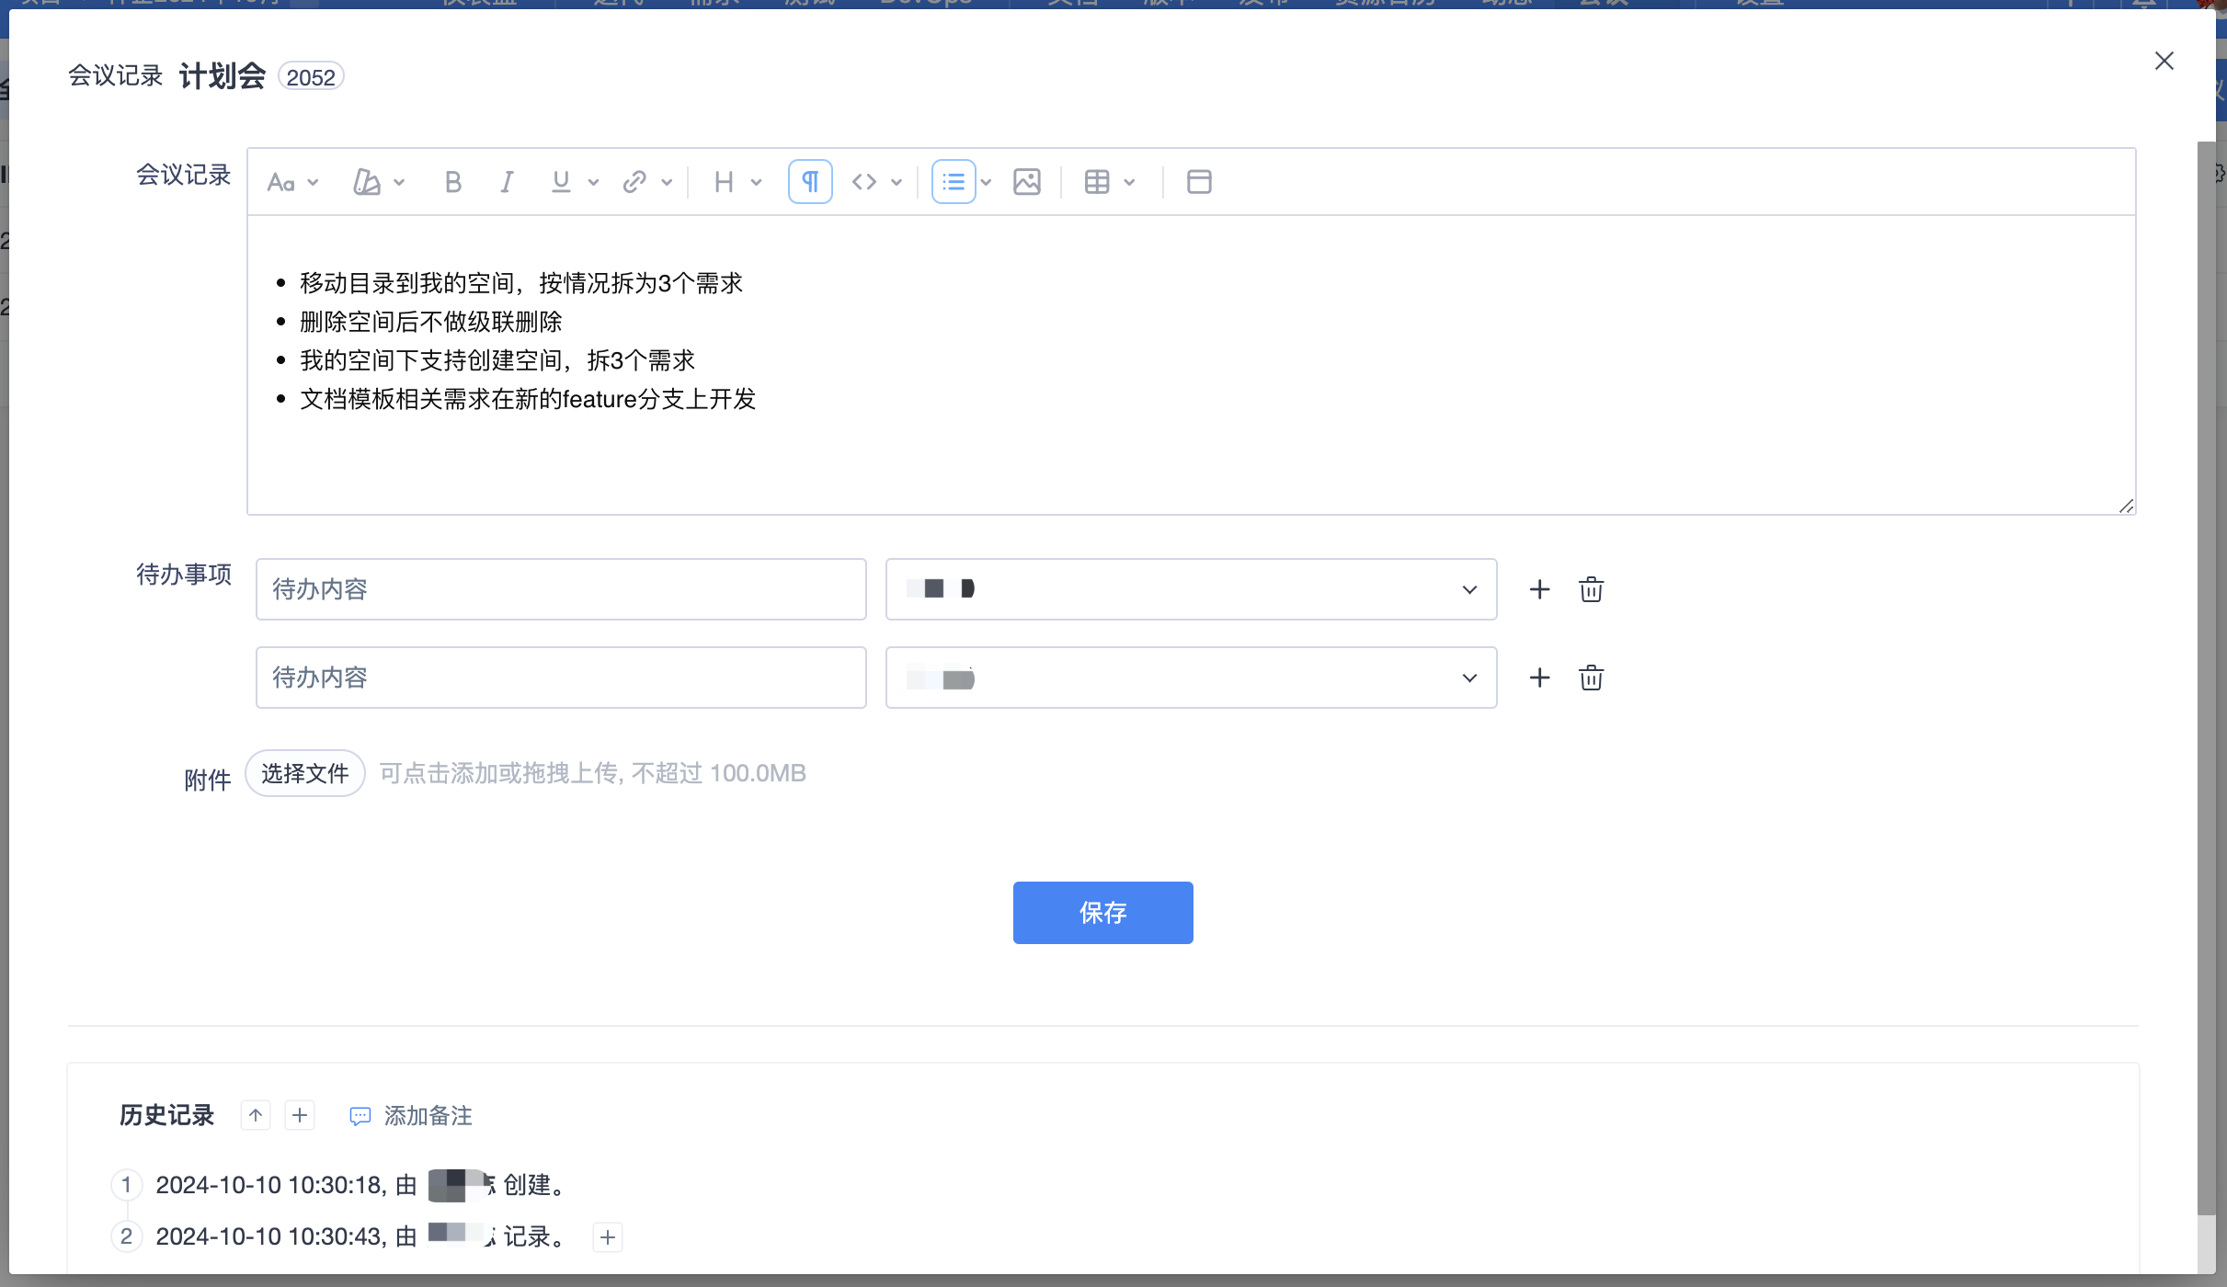2227x1287 pixels.
Task: Focus the first 待办内容 input field
Action: pos(561,589)
